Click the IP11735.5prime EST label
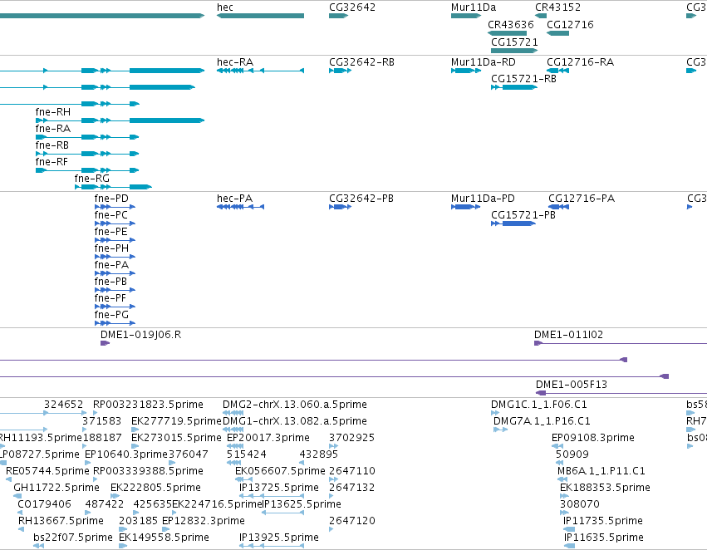 point(603,522)
